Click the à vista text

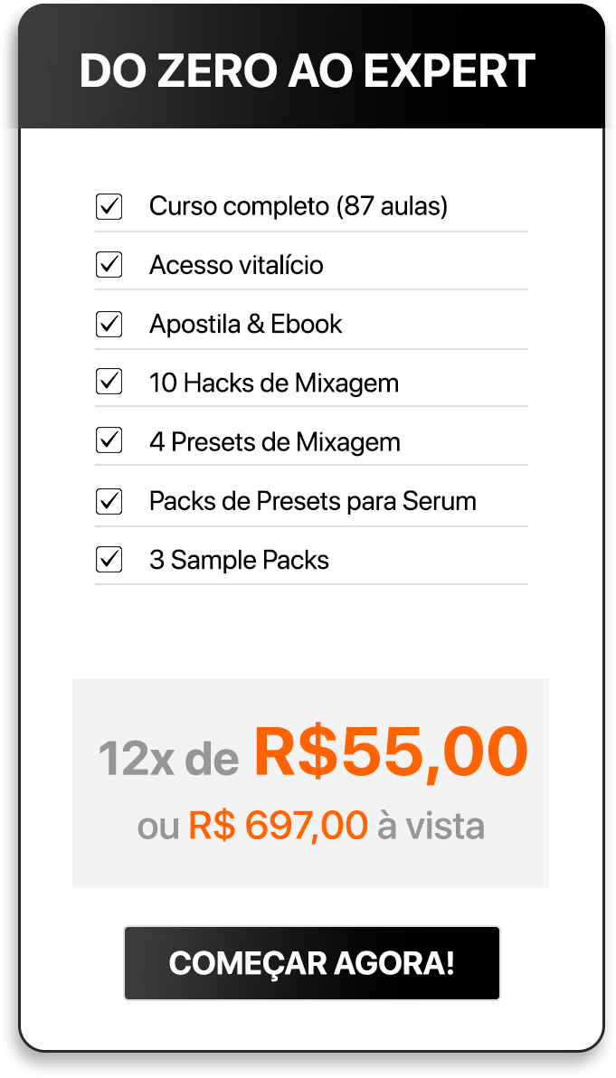point(431,825)
